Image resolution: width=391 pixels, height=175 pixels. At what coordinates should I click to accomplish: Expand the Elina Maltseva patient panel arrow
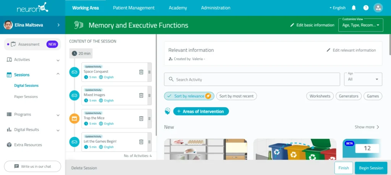[58, 25]
